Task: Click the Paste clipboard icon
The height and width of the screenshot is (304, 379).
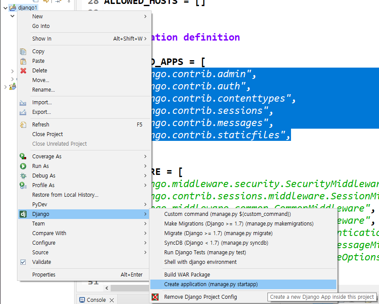Action: point(23,61)
